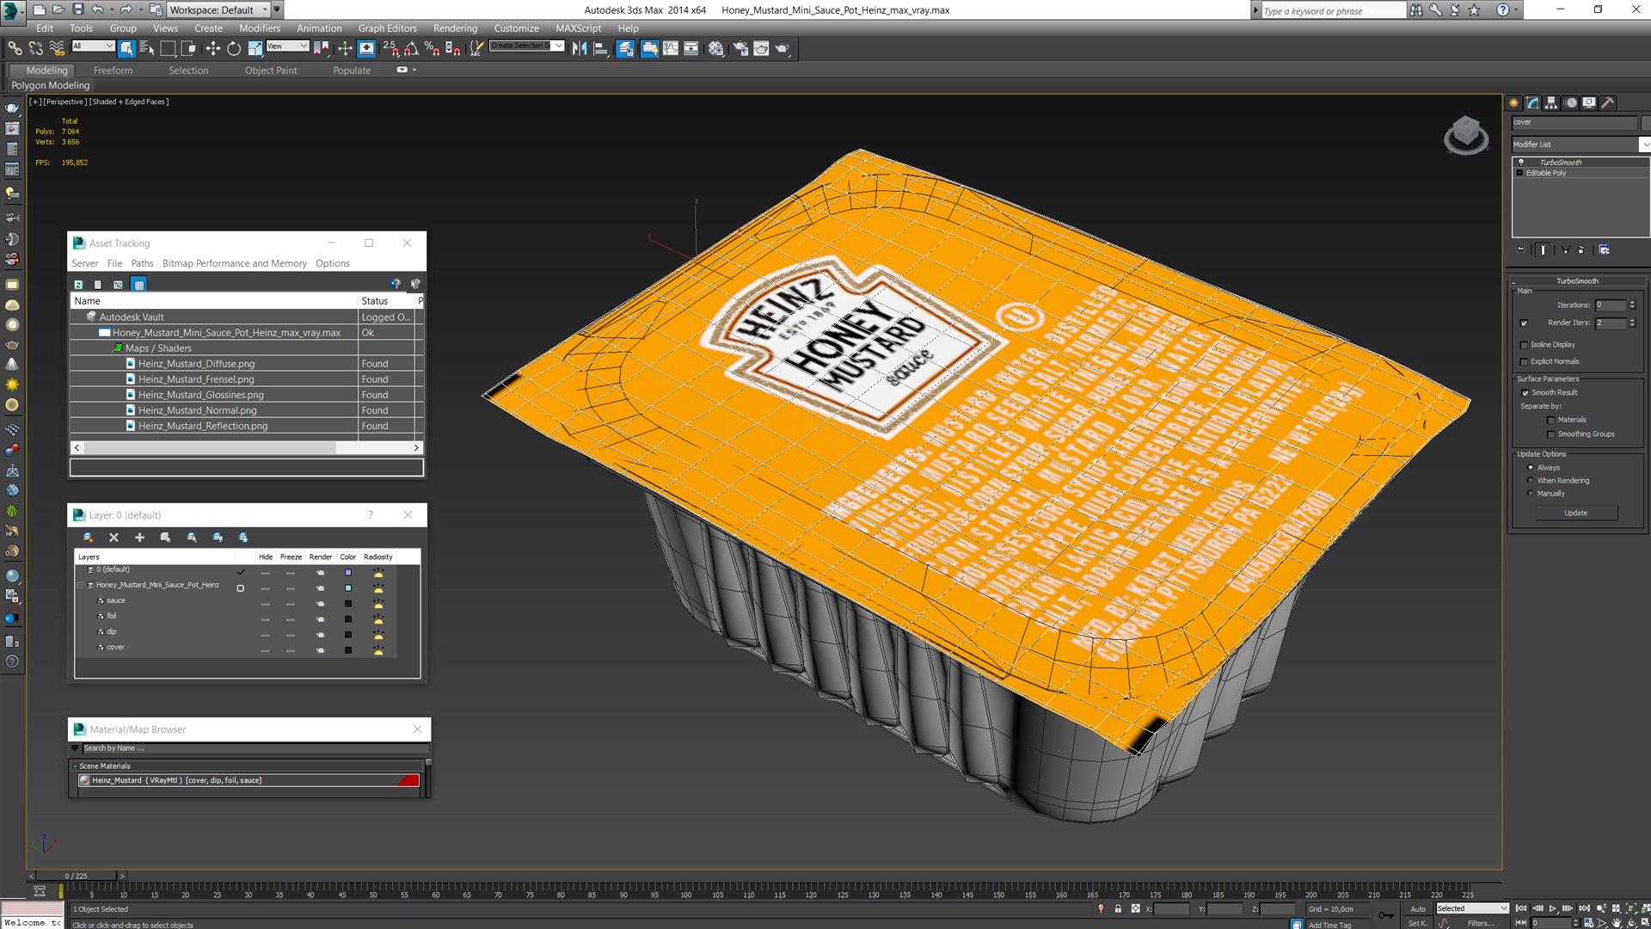Screen dimensions: 1651x929
Task: Delete layer using X icon in Layer dialog
Action: 114,537
